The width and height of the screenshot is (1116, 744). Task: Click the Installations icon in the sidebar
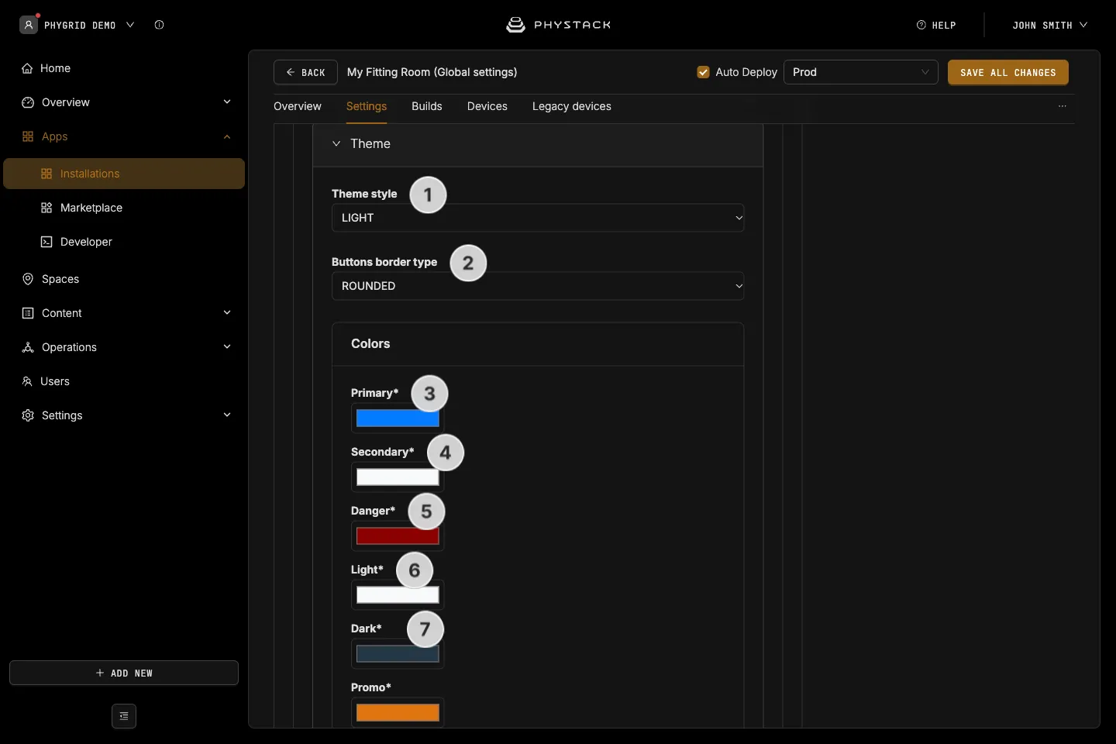tap(46, 174)
